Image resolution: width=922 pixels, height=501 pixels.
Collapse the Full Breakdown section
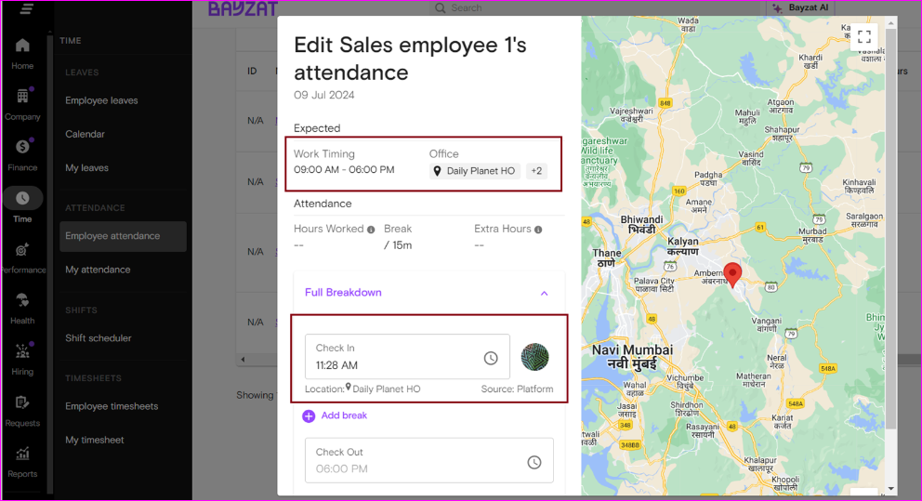[x=544, y=293]
